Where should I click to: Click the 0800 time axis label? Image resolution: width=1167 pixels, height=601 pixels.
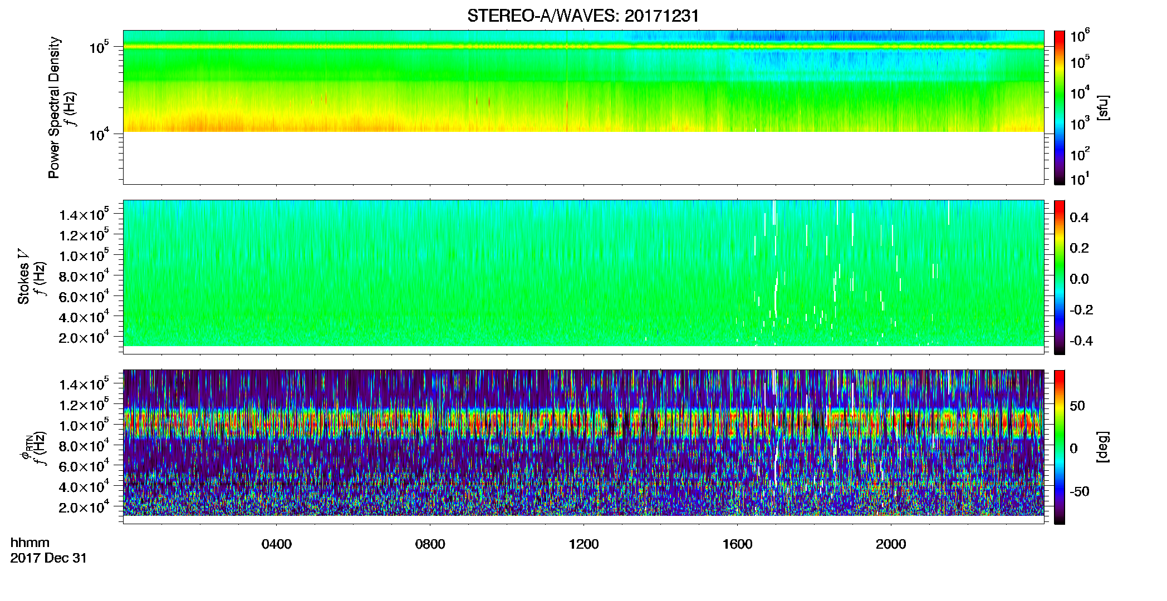pyautogui.click(x=430, y=544)
